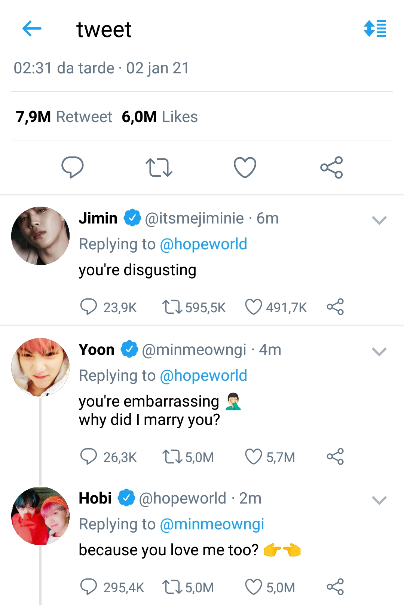This screenshot has height=605, width=404.
Task: Go back using the blue arrow
Action: coord(32,29)
